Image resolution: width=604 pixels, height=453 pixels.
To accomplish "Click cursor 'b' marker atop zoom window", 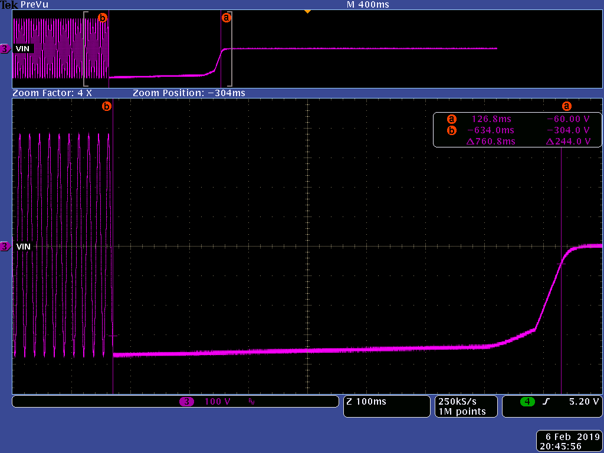I will [107, 107].
